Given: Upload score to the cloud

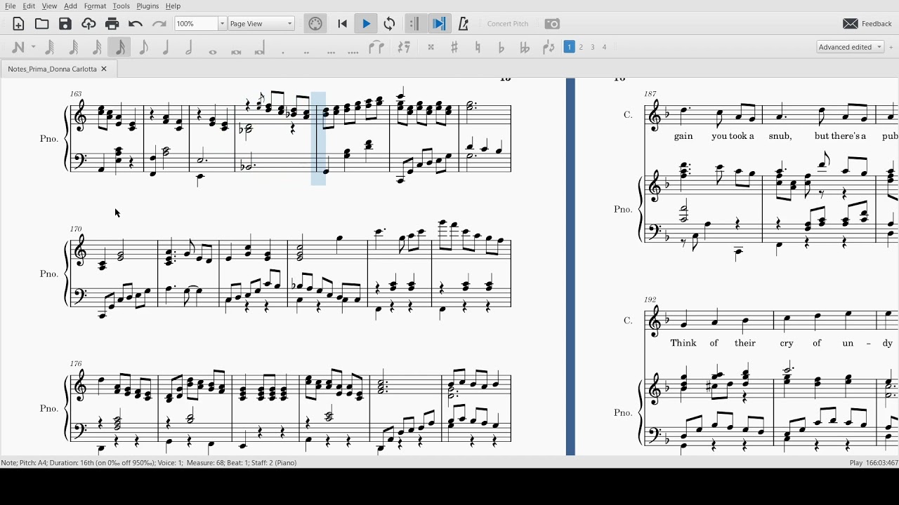Looking at the screenshot, I should [x=88, y=24].
